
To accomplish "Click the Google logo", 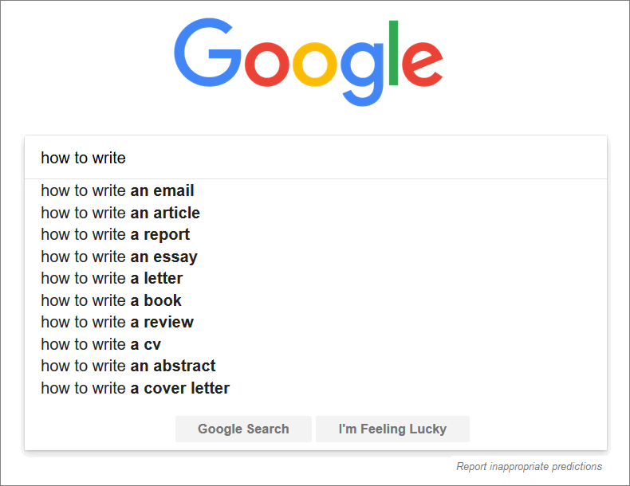I will point(308,62).
